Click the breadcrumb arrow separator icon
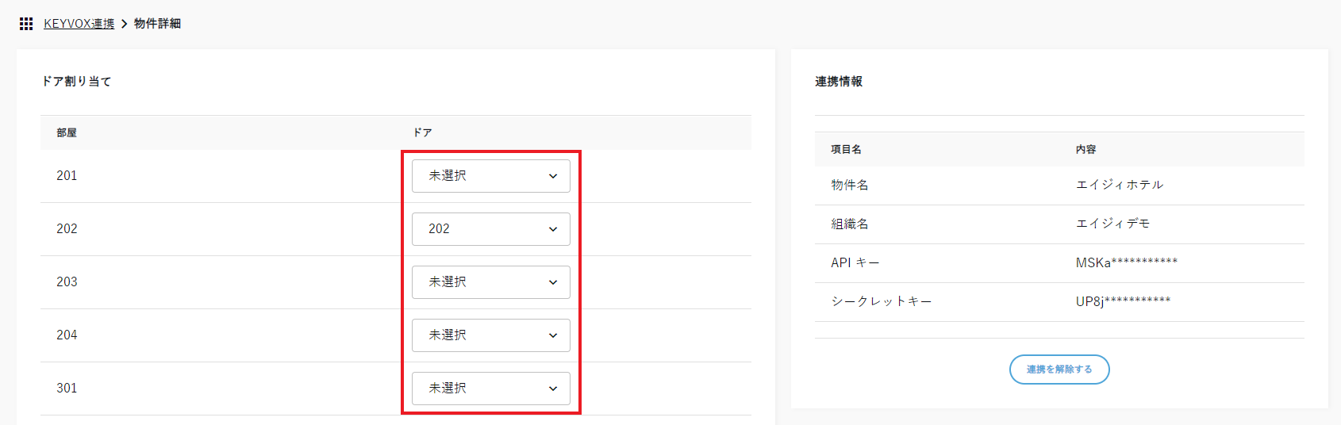Screen dimensions: 1341x425 (124, 24)
